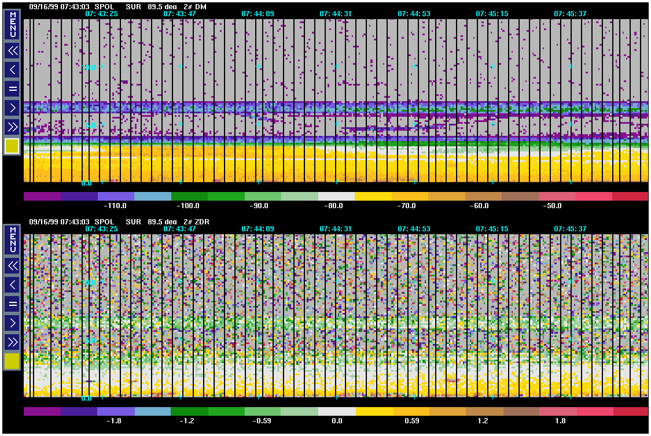Image resolution: width=651 pixels, height=436 pixels.
Task: Jump far forward with ZDR panel double-right arrow
Action: pos(13,342)
